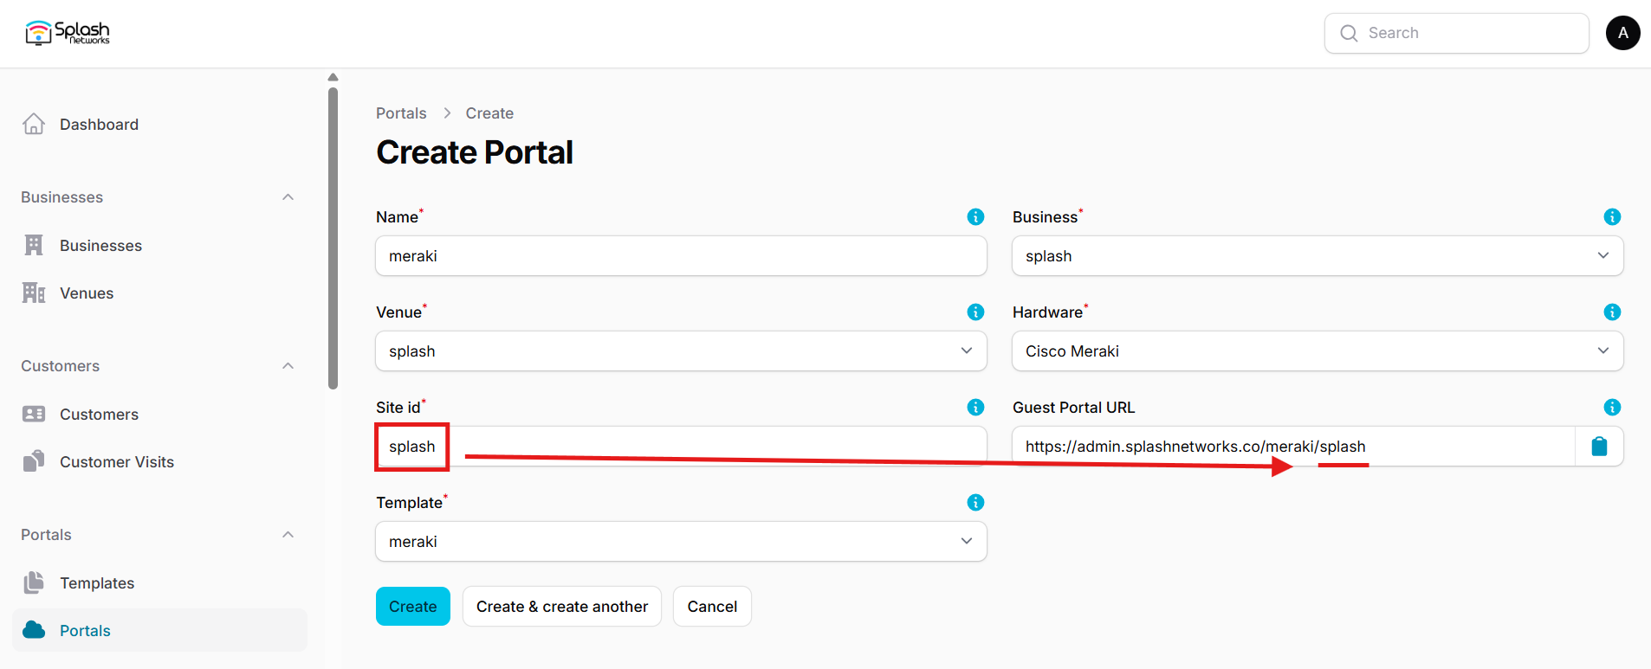Open Customers page from sidebar
The image size is (1651, 669).
point(159,414)
